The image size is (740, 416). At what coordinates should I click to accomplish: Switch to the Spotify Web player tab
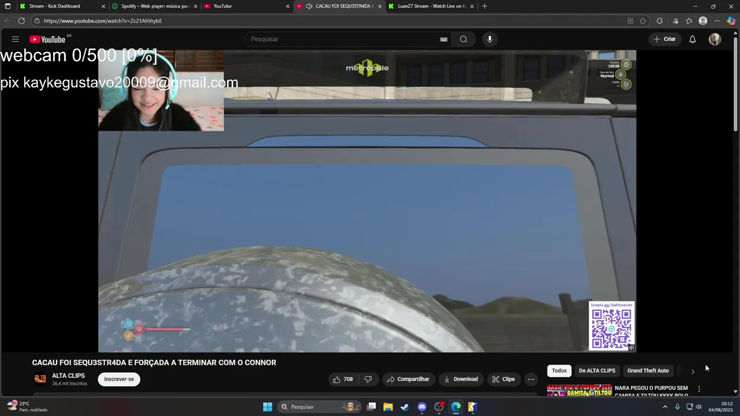(x=155, y=6)
